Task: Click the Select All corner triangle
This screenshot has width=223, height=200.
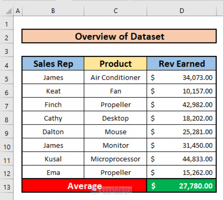Action: [8, 11]
